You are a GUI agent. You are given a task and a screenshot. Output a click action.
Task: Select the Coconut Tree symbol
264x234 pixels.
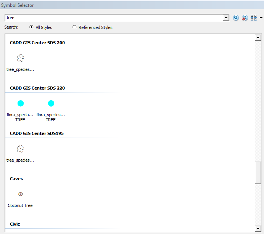click(x=20, y=194)
